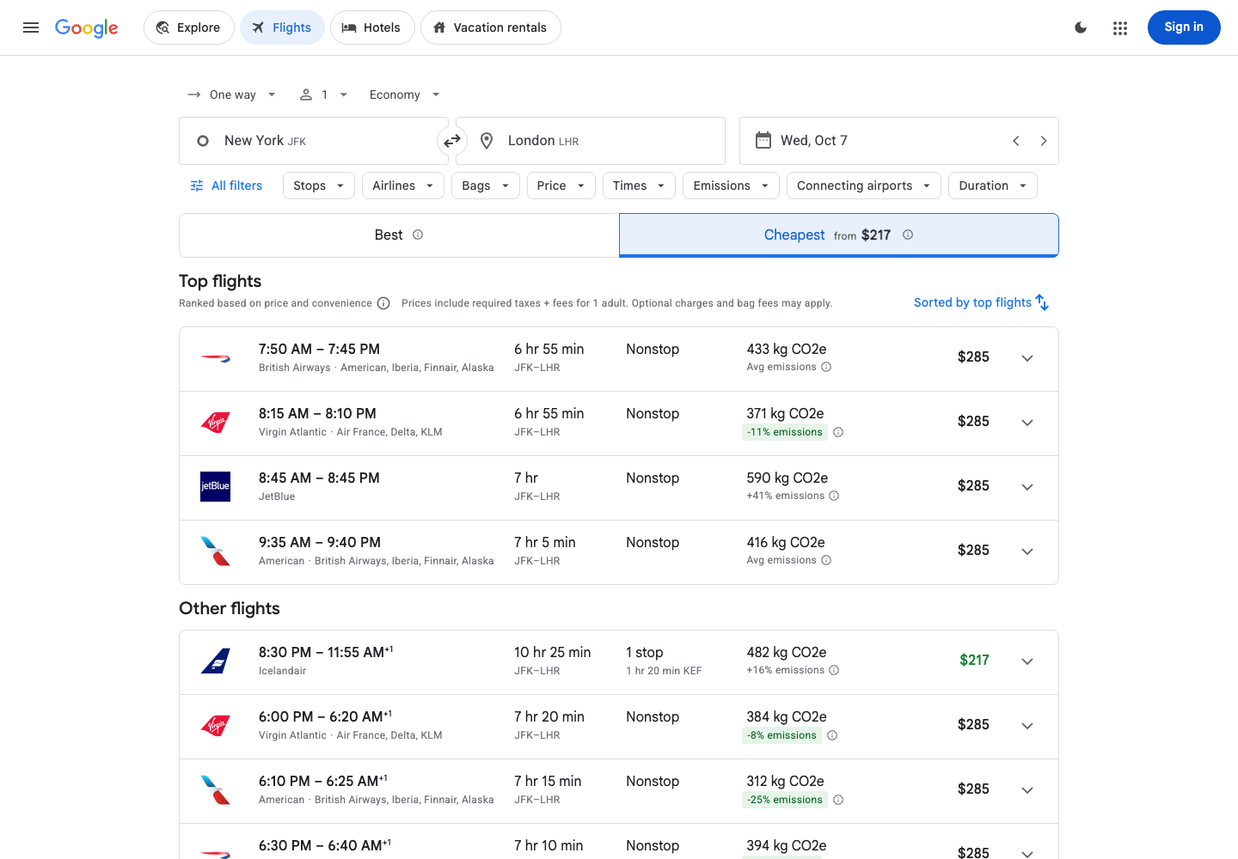Open the Duration filter

point(993,186)
